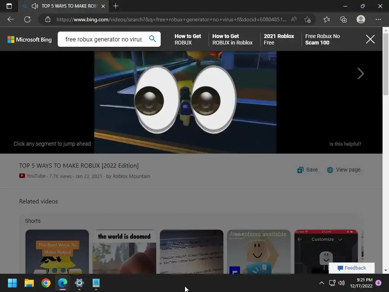Image resolution: width=389 pixels, height=292 pixels.
Task: Open the YouTube source link
Action: (32, 176)
